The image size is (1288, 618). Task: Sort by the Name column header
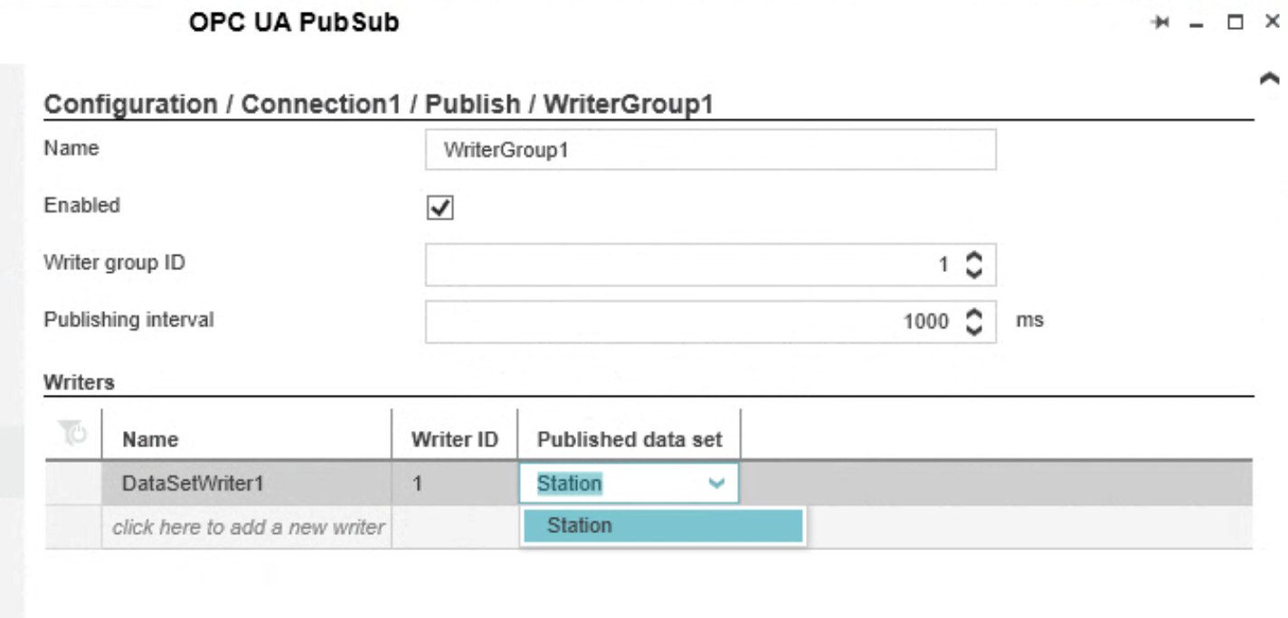150,440
